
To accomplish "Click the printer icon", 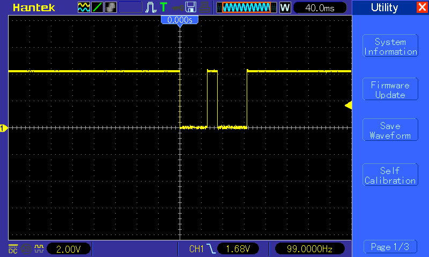I will pos(204,7).
